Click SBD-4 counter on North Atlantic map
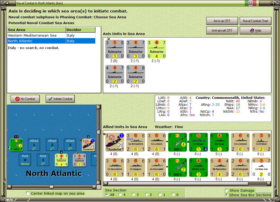The height and width of the screenshot is (202, 280). [16, 145]
